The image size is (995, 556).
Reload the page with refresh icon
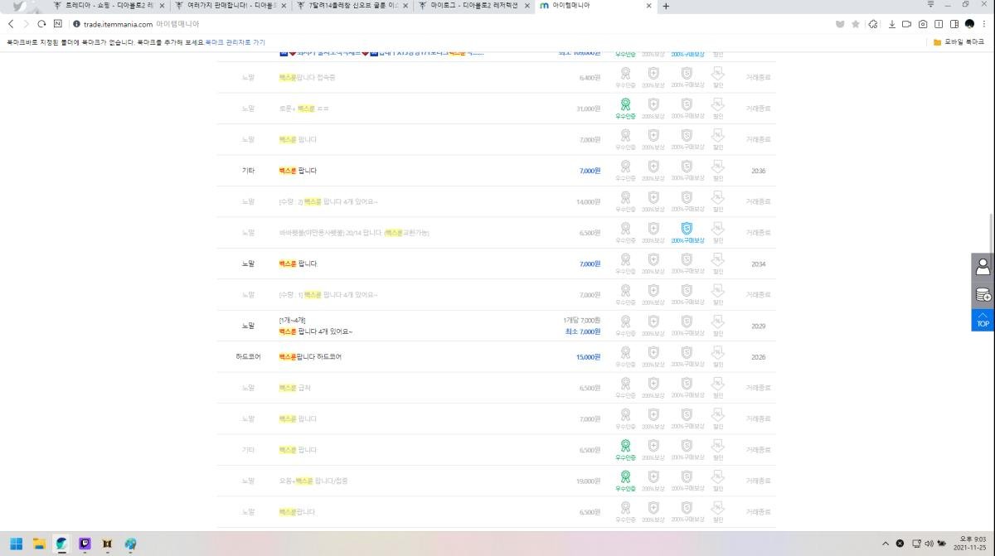pos(41,24)
